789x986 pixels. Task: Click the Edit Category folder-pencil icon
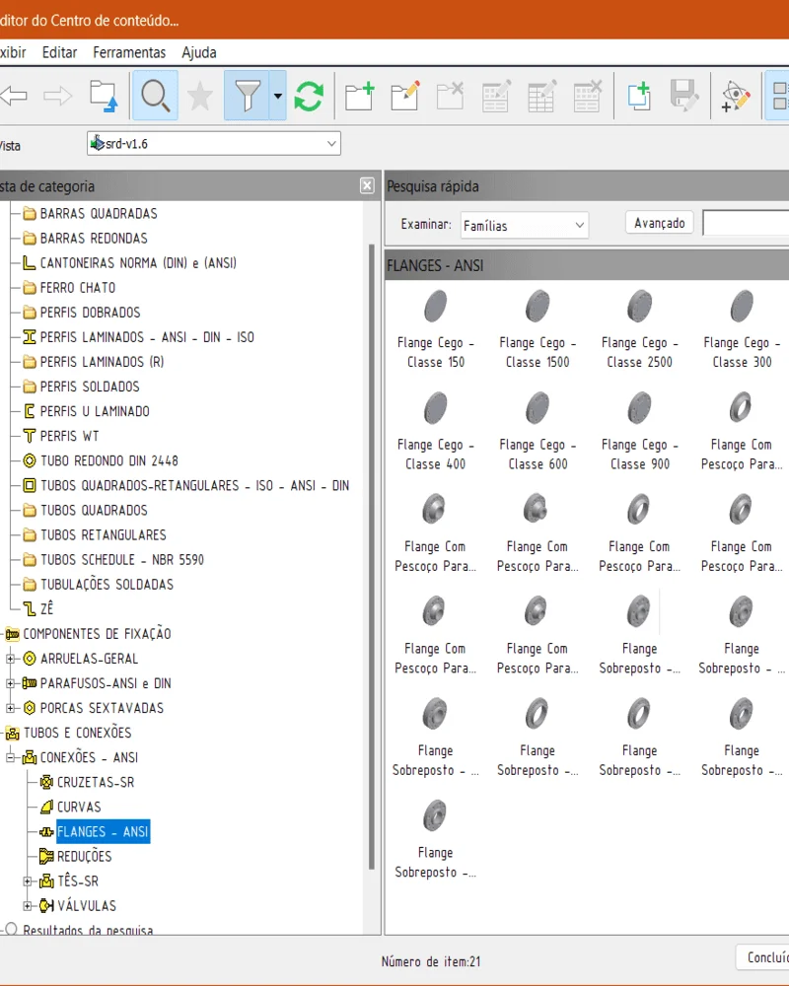[404, 96]
